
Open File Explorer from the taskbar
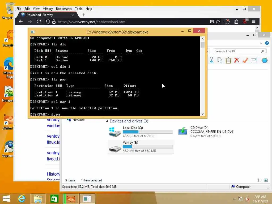coord(38,199)
